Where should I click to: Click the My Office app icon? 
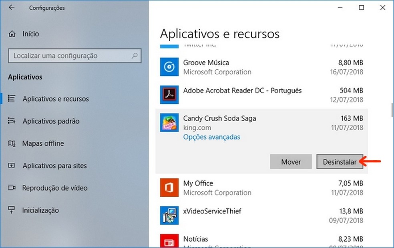169,188
